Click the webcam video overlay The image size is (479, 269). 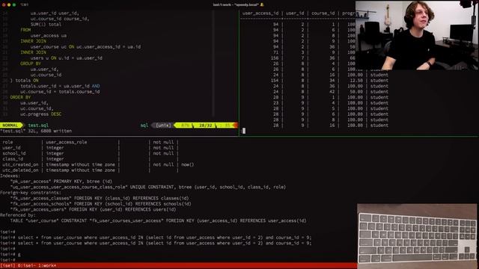pos(417,35)
